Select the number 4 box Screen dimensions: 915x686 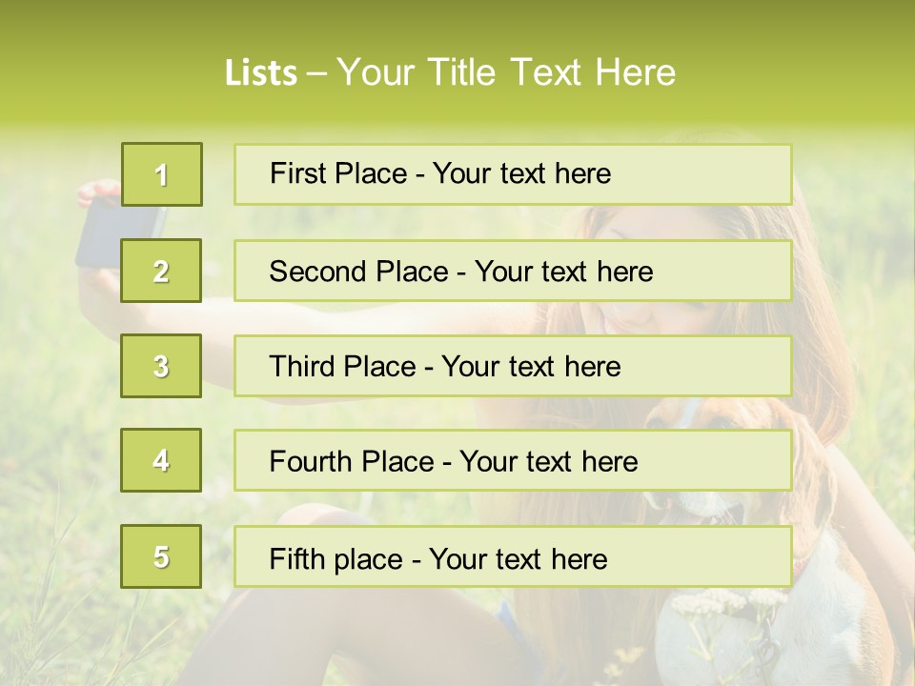pyautogui.click(x=161, y=460)
